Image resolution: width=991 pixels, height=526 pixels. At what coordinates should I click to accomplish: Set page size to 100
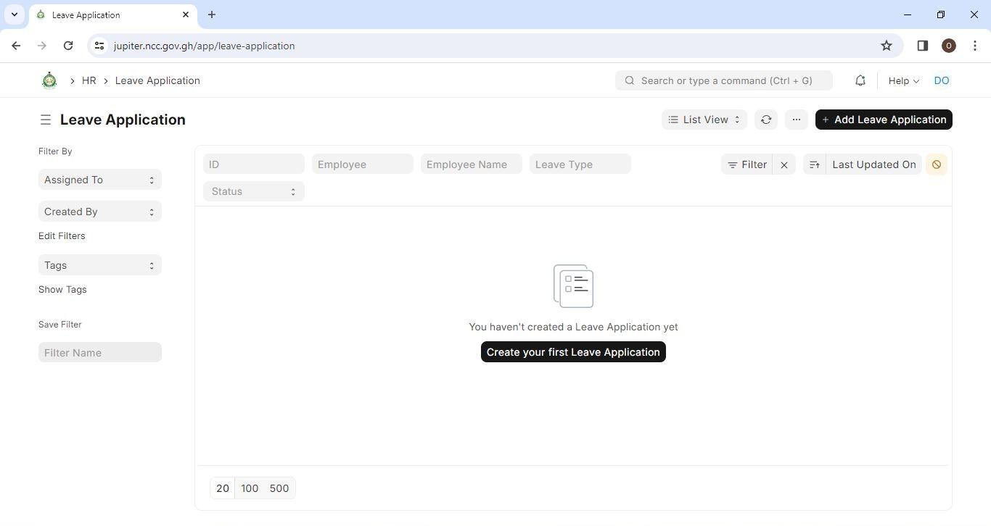250,488
